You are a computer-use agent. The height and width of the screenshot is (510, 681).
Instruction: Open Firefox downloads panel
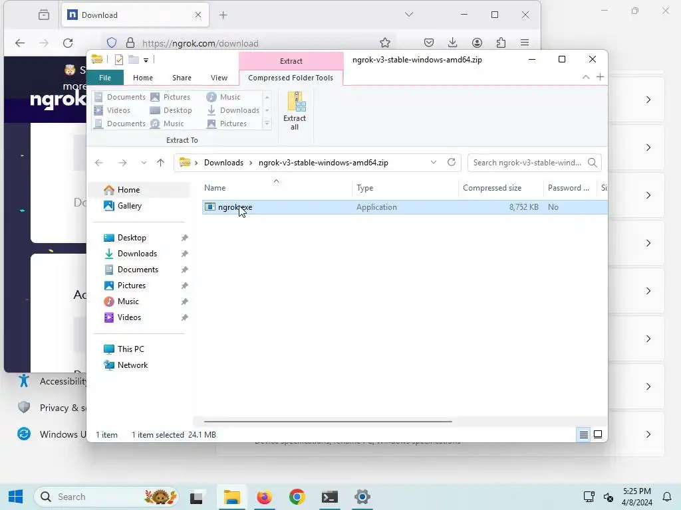pyautogui.click(x=452, y=42)
